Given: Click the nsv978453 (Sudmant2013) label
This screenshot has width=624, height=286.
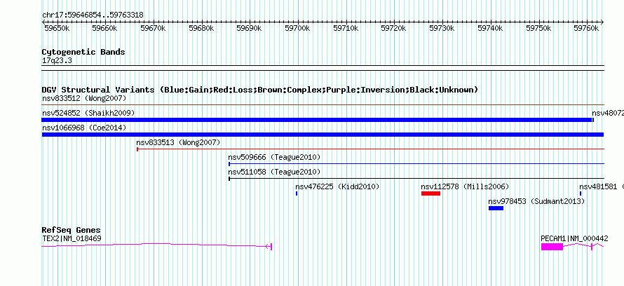Looking at the screenshot, I should click(x=537, y=201).
